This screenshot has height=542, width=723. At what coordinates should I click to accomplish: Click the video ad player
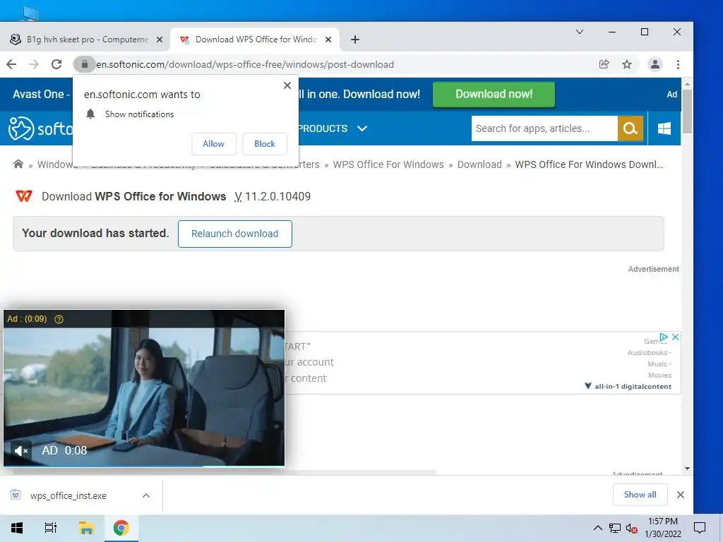tap(144, 388)
